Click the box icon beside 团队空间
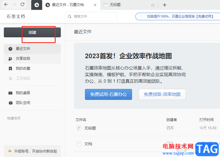This screenshot has height=157, width=220. (x=10, y=103)
